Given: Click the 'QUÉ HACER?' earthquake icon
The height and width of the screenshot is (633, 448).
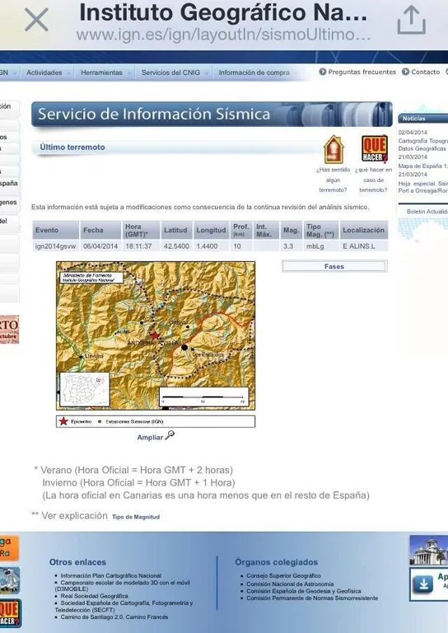Looking at the screenshot, I should coord(374,149).
